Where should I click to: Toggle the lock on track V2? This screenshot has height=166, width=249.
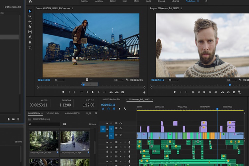(107, 129)
